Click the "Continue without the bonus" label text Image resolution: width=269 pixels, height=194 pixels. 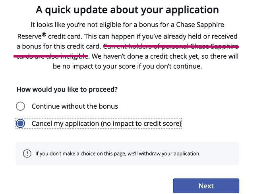(75, 106)
